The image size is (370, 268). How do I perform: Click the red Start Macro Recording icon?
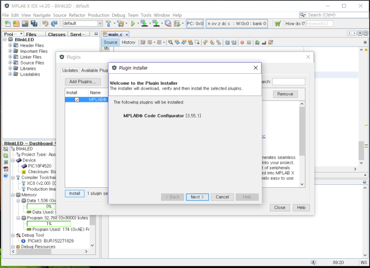(x=242, y=42)
